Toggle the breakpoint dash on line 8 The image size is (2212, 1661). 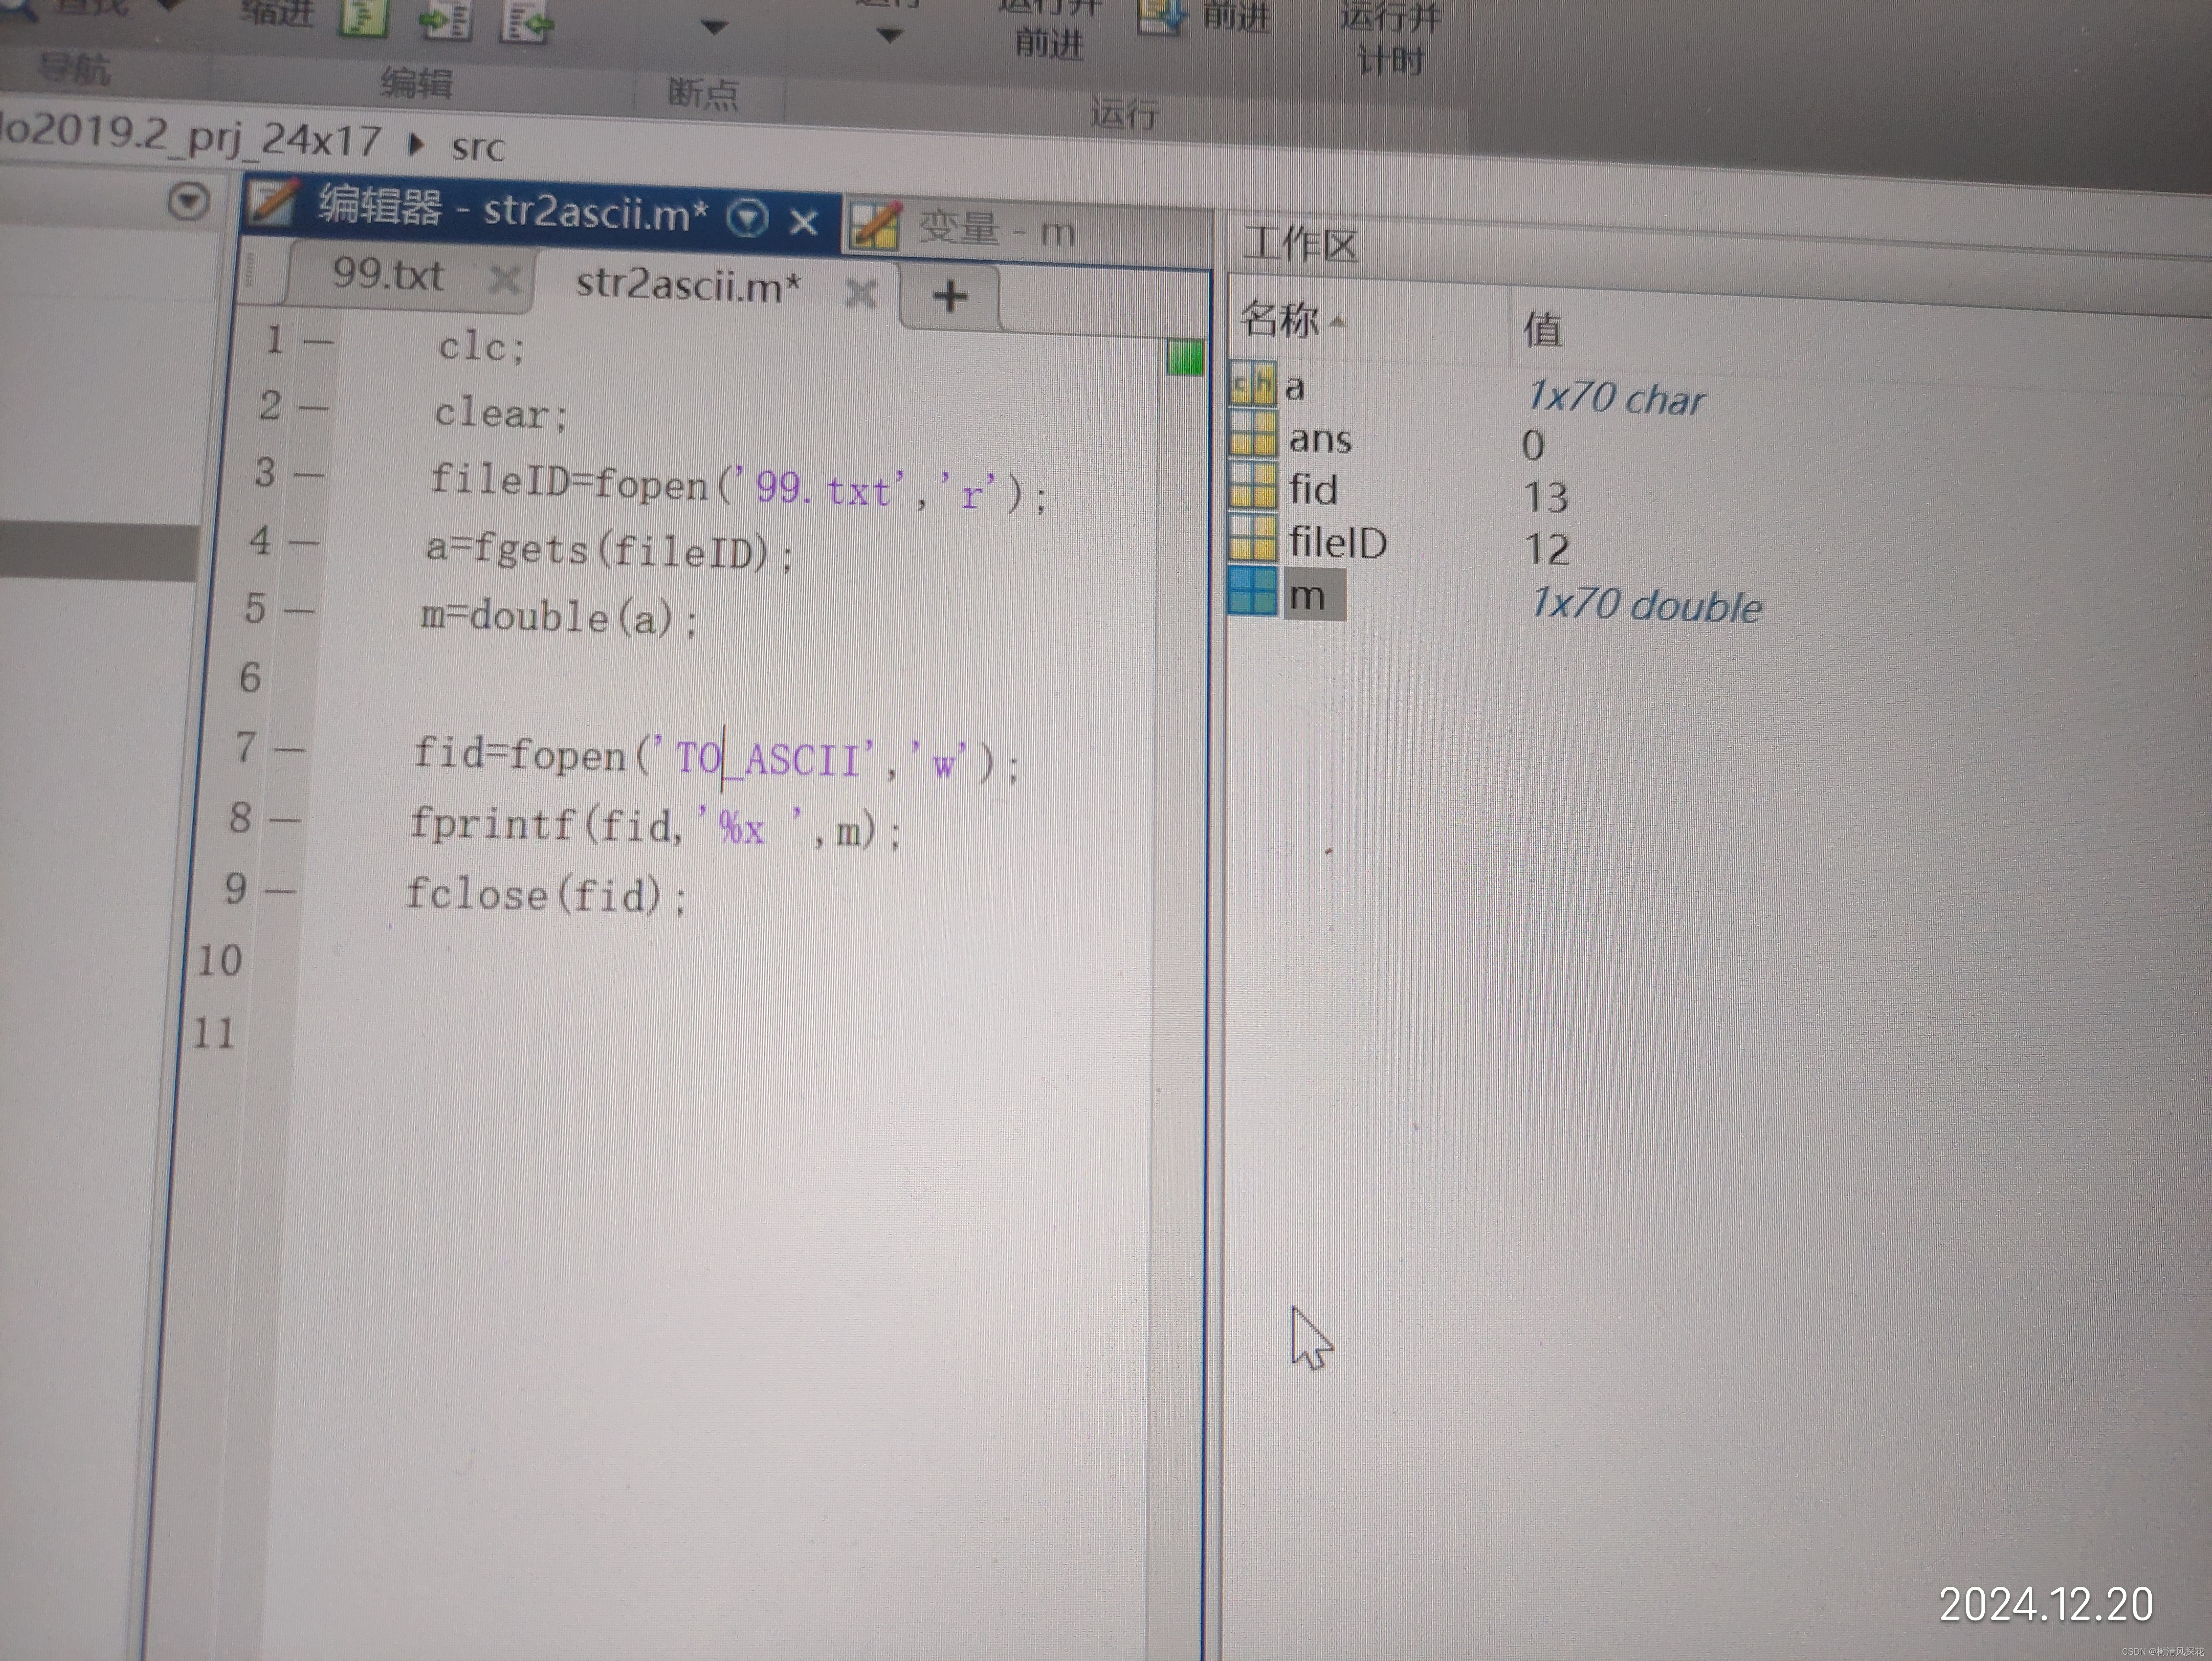(284, 820)
